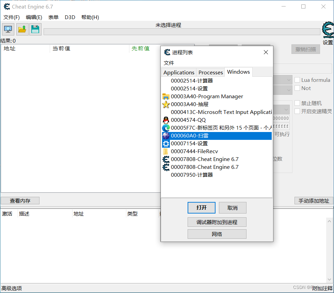Switch to the Processes tab
Screen dimensions: 334x293
point(210,72)
